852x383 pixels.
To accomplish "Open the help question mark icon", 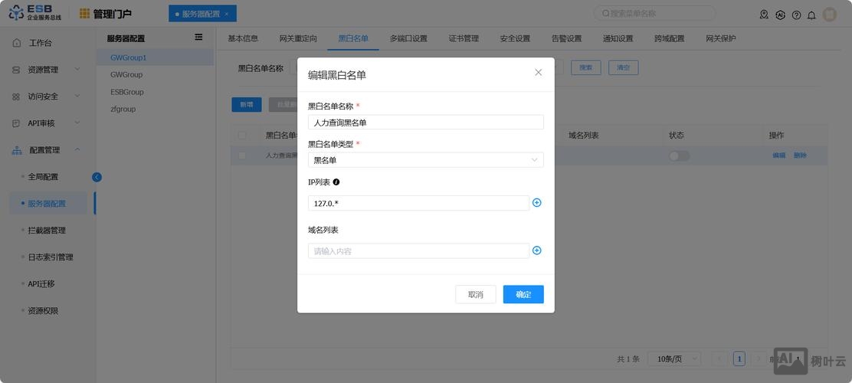I will click(796, 15).
